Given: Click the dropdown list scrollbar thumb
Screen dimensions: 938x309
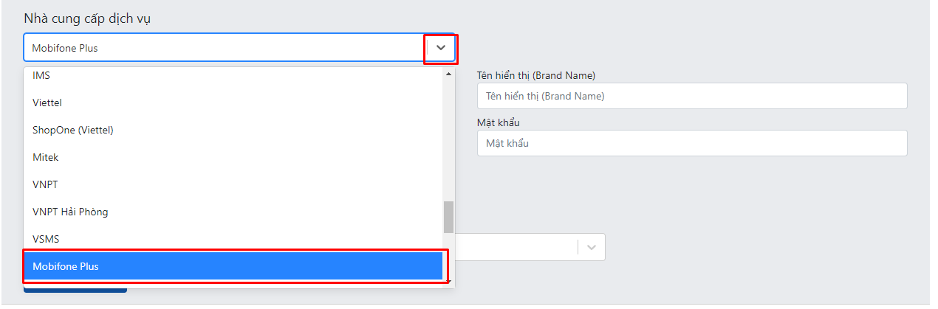Looking at the screenshot, I should [x=448, y=216].
